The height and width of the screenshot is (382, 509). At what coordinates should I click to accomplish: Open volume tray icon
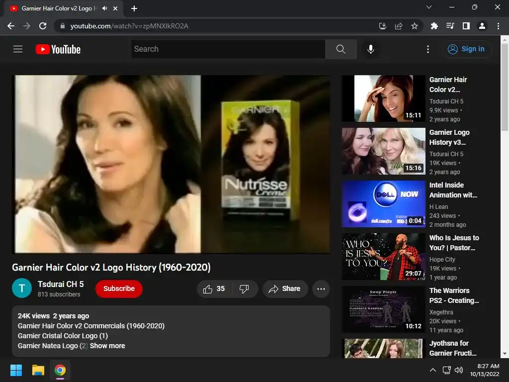459,370
